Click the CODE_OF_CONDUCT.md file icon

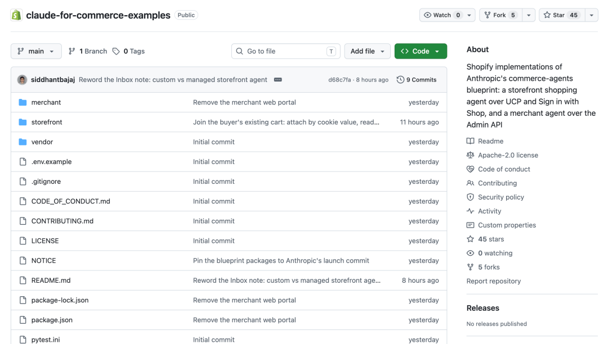23,201
